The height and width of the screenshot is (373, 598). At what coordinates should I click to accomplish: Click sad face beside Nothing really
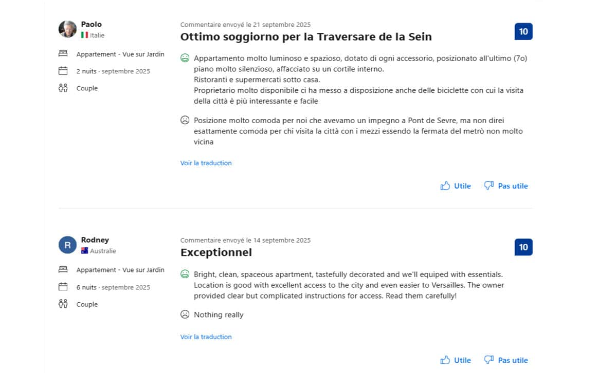tap(185, 315)
